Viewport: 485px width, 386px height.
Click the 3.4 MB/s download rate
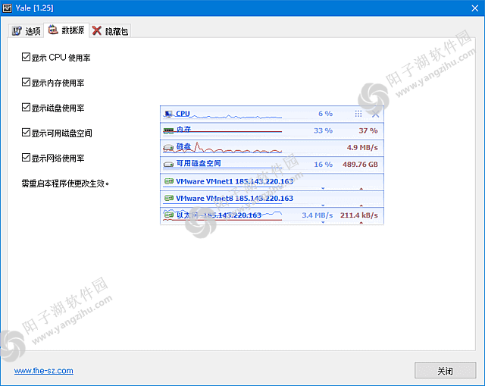pos(318,215)
